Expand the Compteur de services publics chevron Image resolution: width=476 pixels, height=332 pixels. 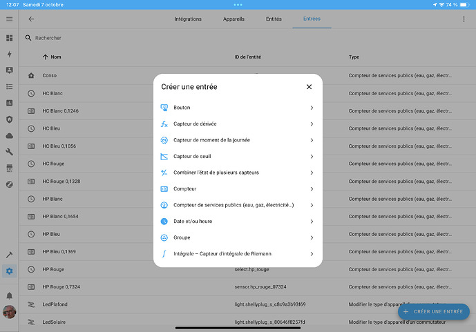click(312, 205)
